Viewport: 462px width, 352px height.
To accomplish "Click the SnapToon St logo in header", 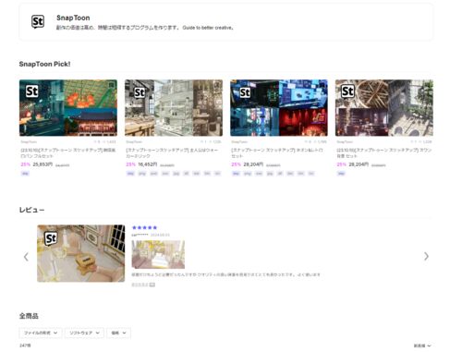I will click(38, 22).
